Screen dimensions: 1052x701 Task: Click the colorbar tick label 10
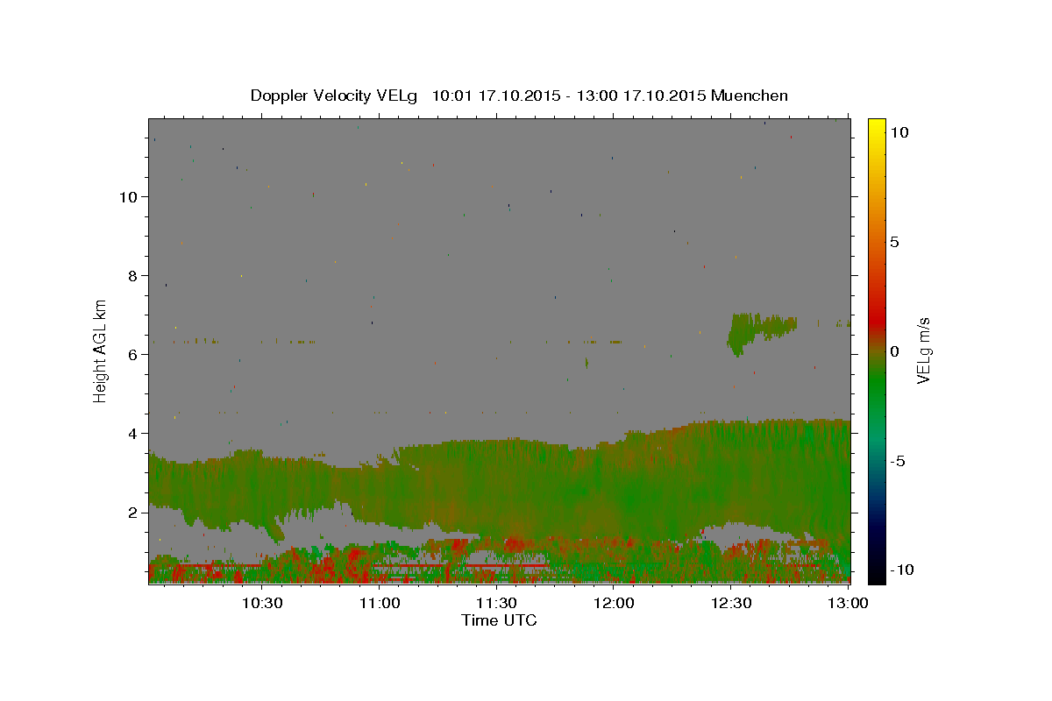(x=899, y=131)
